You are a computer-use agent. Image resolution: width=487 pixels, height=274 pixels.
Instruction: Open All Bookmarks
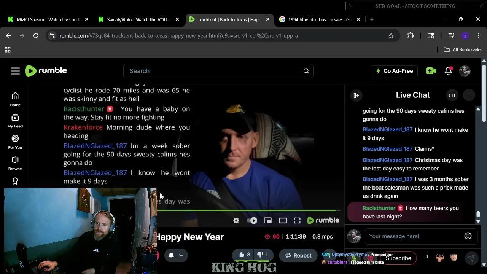click(463, 49)
